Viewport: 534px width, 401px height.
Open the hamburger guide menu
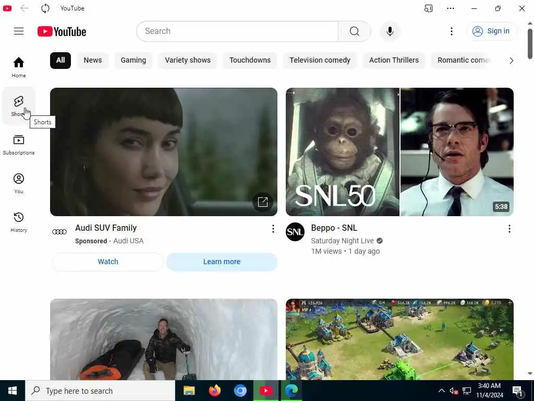tap(19, 31)
